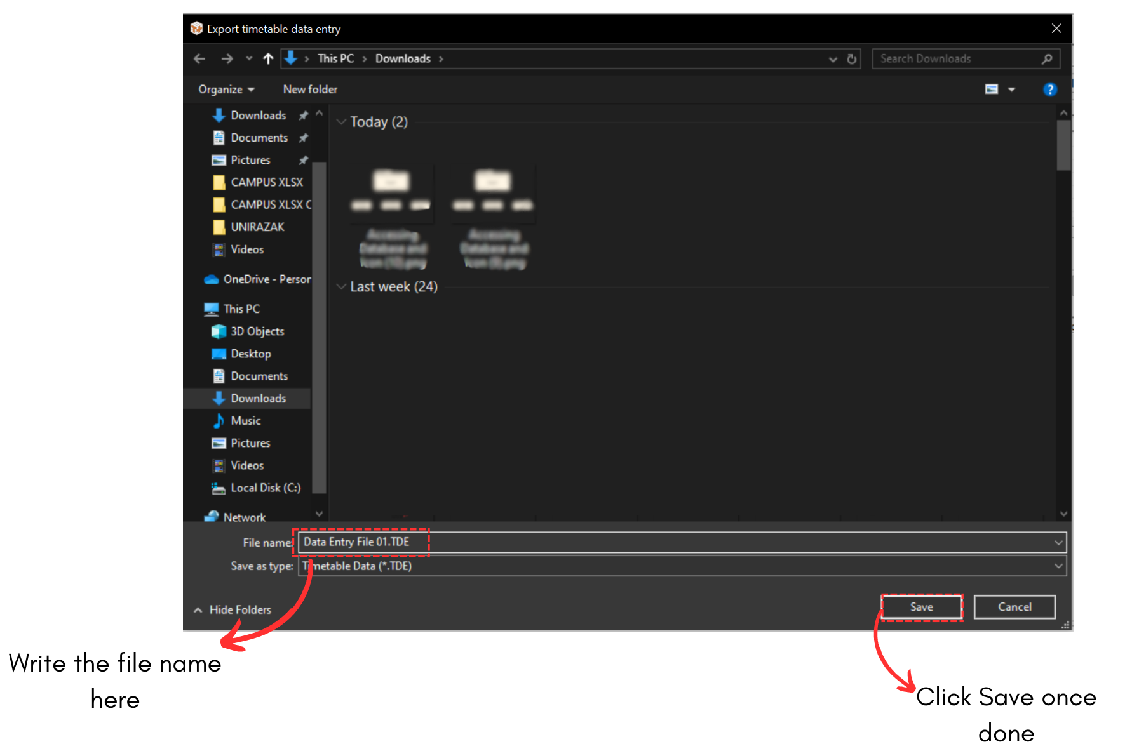Collapse the Today group
The width and height of the screenshot is (1139, 751).
tap(341, 122)
